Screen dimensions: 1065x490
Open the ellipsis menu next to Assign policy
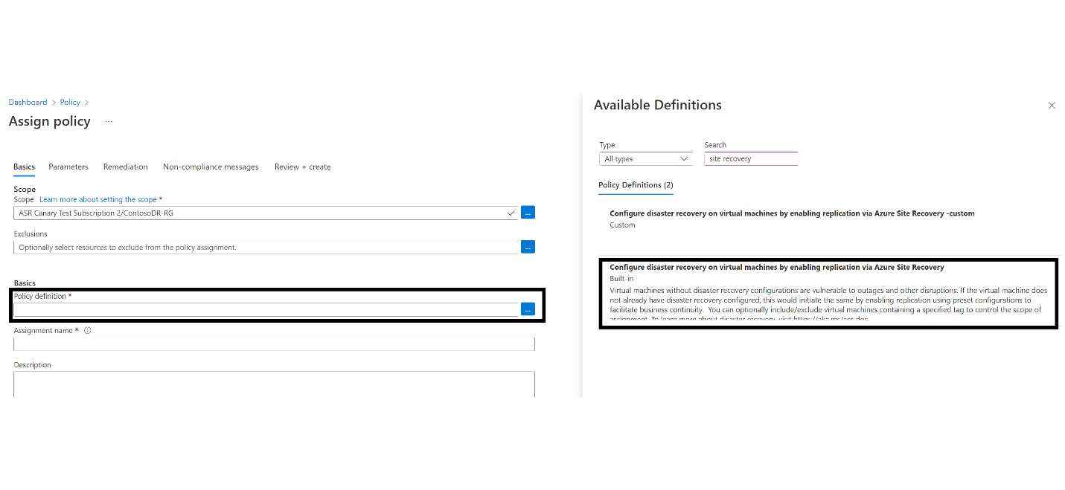[x=109, y=121]
